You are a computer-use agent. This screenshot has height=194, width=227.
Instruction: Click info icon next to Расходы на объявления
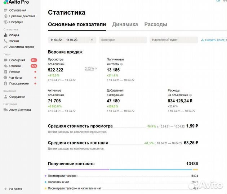click(x=191, y=95)
